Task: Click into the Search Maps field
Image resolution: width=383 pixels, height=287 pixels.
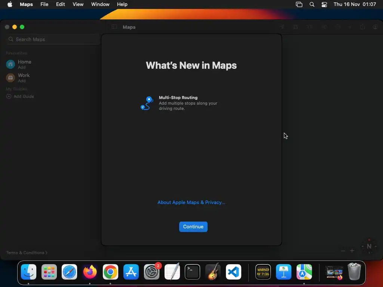Action: (53, 39)
